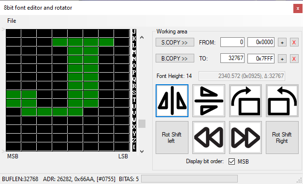Click the FROM hex field showing 0x0000
Viewport: 303px width, 184px height.
[261, 42]
